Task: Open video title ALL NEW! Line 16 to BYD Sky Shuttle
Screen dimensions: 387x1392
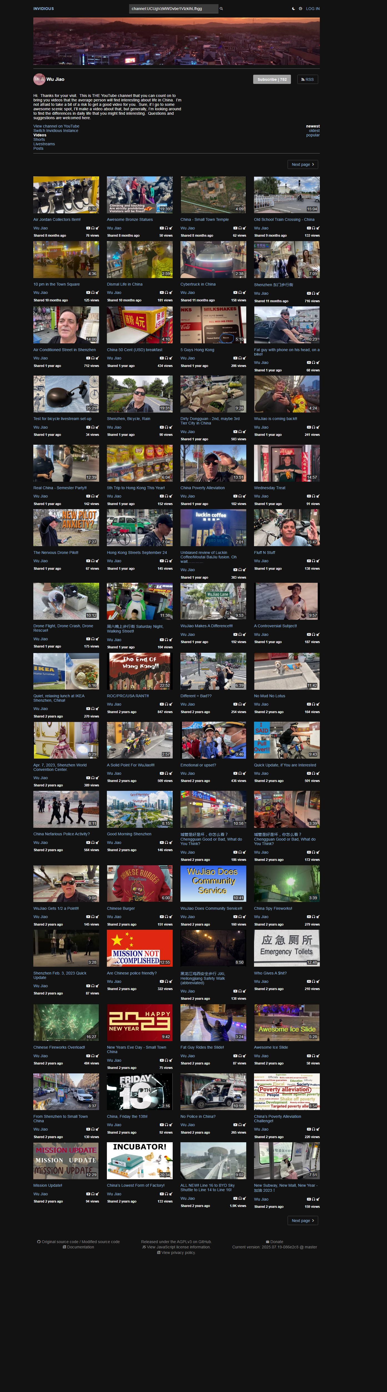Action: coord(207,1187)
